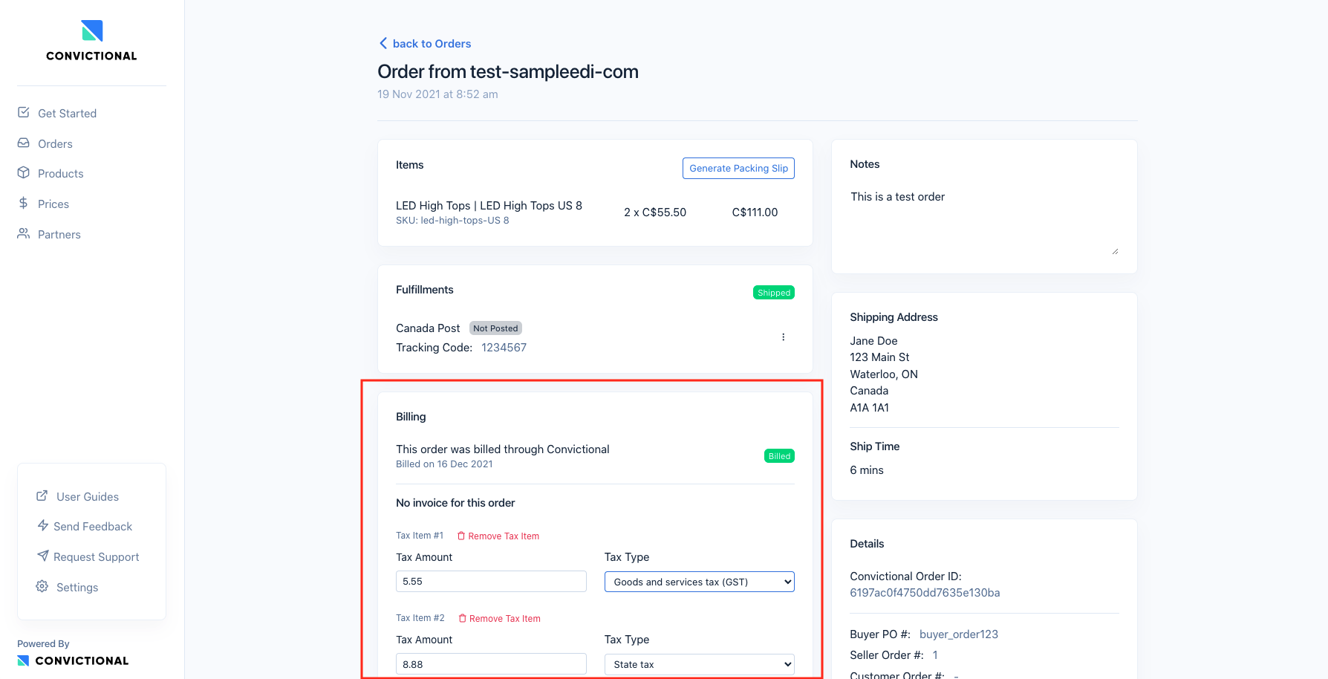Click the Get Started checklist icon

[x=24, y=112]
